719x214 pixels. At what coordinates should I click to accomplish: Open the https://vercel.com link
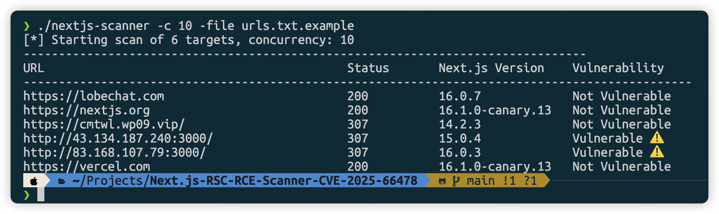tap(87, 166)
